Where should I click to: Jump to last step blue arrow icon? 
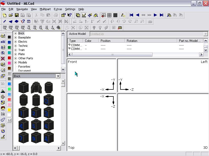pyautogui.click(x=161, y=15)
